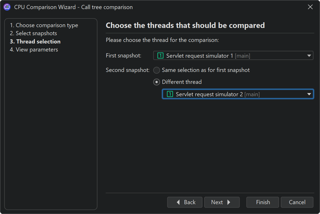Select the 'Different thread' radio button
Screen dimensions: 320x214
tap(157, 82)
